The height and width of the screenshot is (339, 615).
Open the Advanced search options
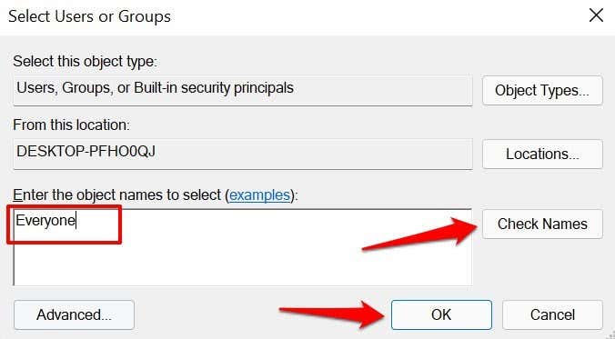[x=74, y=314]
